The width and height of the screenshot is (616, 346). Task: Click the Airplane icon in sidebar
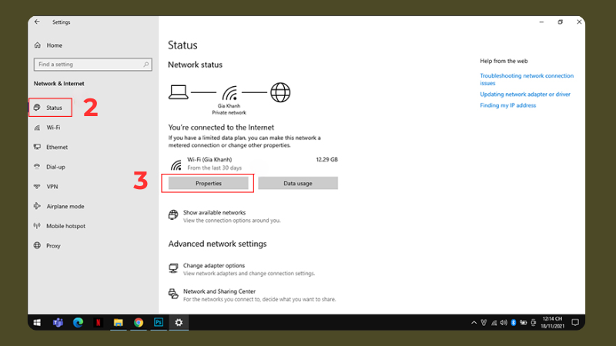pos(37,206)
